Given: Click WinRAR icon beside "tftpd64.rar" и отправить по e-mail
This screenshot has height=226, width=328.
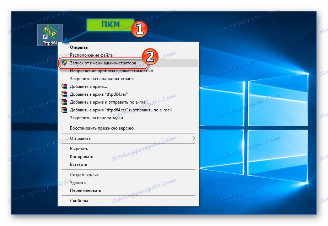Looking at the screenshot, I should (x=64, y=110).
